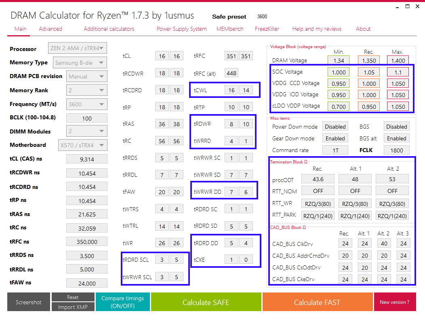The image size is (425, 320).
Task: Click DRAM Voltage Rec. value 1.350
Action: point(369,61)
